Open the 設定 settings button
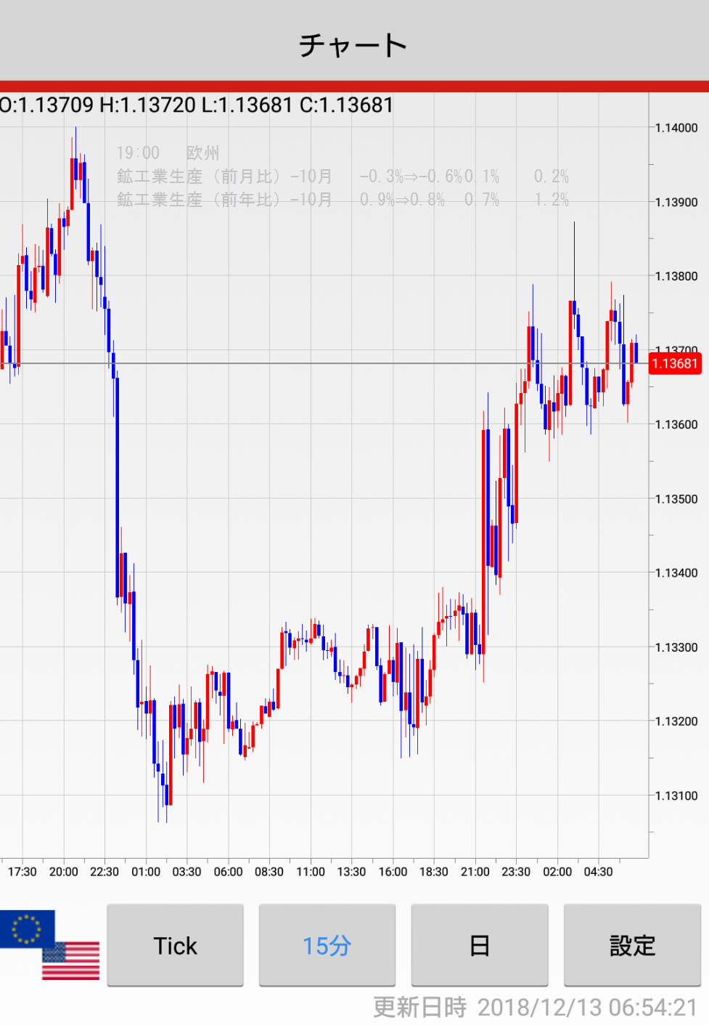This screenshot has height=1025, width=709. 631,945
